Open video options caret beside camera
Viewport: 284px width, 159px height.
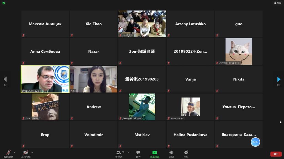[32, 152]
